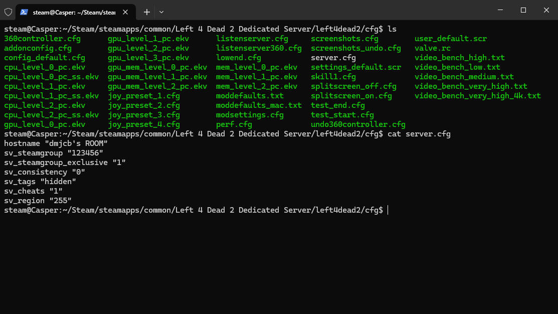
Task: Close the terminal window
Action: pos(546,10)
